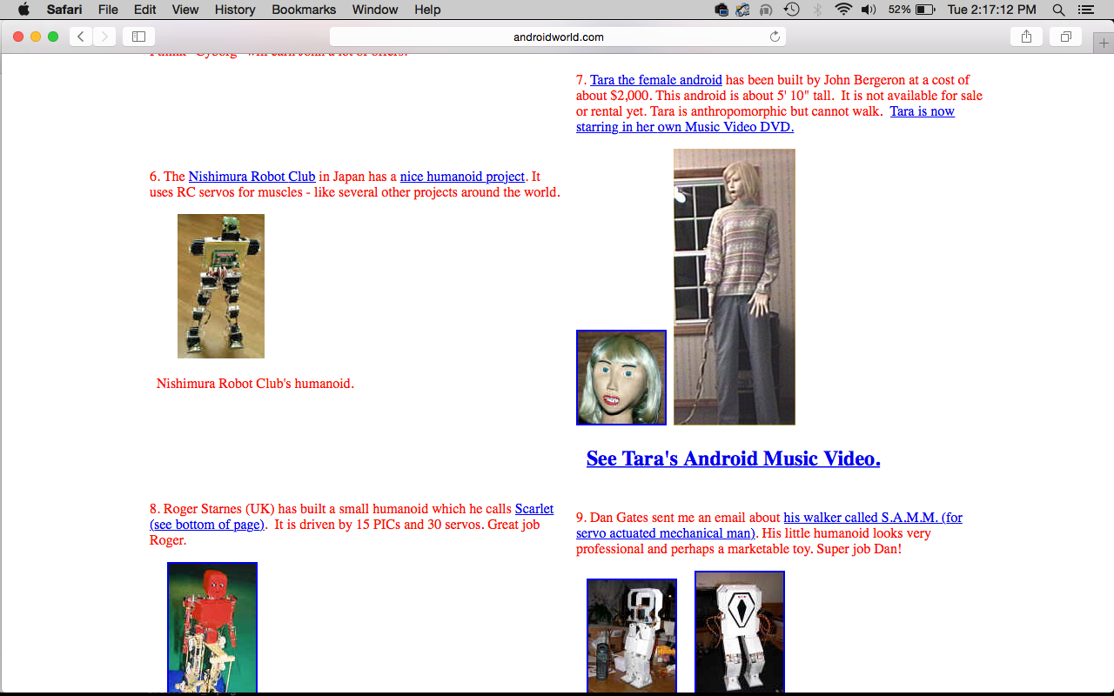Click the full-body Tara android photo
This screenshot has height=696, width=1114.
pyautogui.click(x=735, y=287)
